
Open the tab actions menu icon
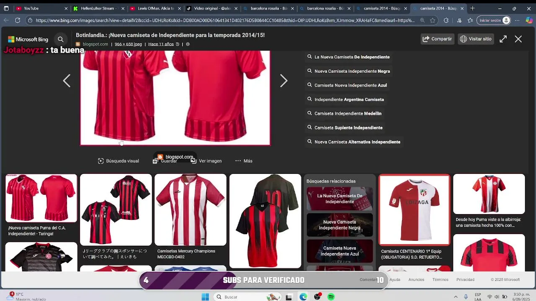coord(6,8)
